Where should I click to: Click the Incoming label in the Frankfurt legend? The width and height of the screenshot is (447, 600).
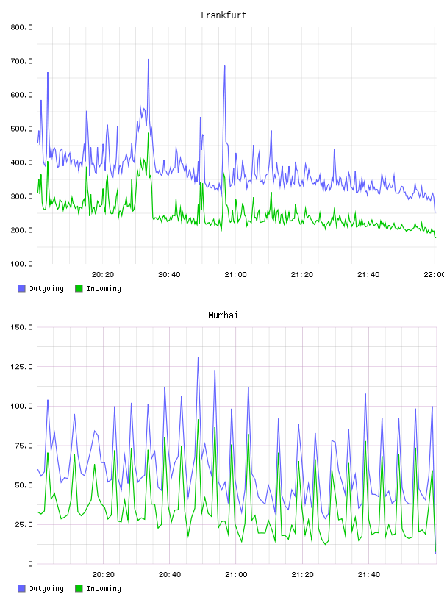coord(104,288)
